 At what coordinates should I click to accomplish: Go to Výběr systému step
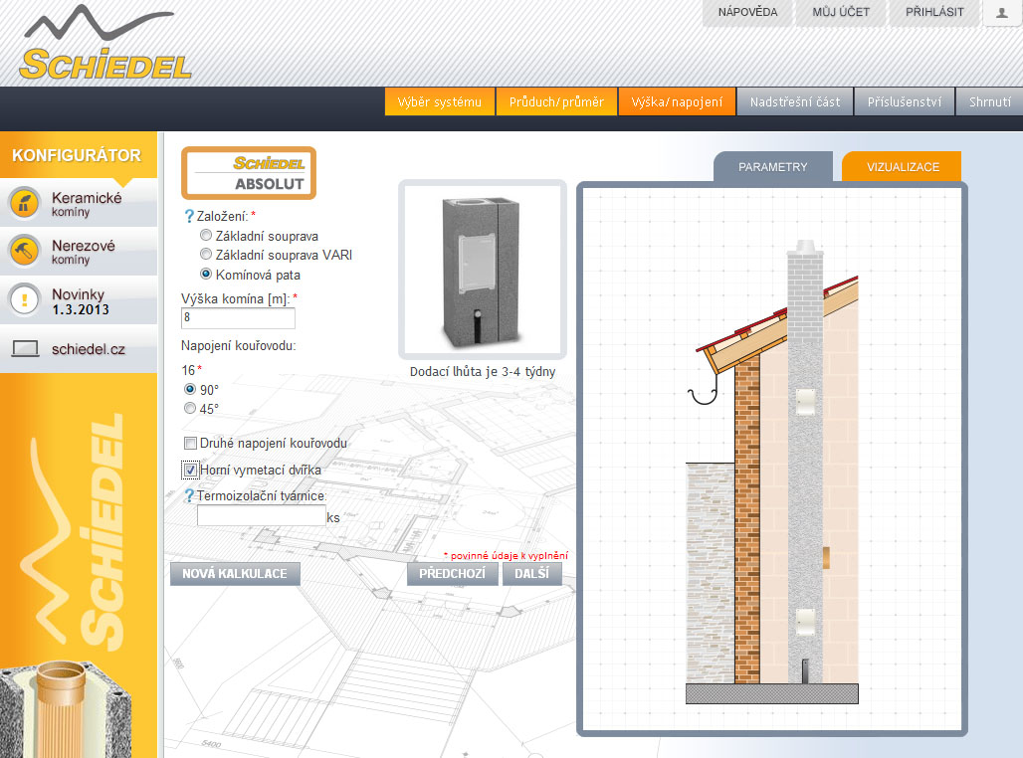pyautogui.click(x=439, y=101)
